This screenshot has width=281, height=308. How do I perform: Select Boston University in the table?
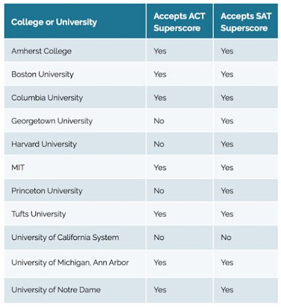click(x=42, y=75)
